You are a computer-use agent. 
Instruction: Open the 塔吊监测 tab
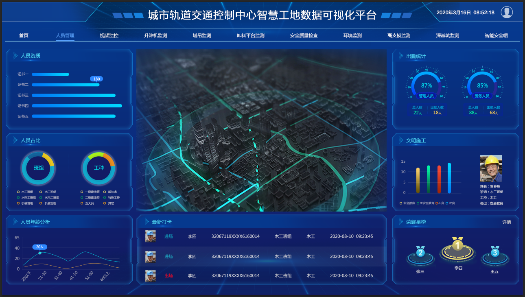[x=202, y=36]
